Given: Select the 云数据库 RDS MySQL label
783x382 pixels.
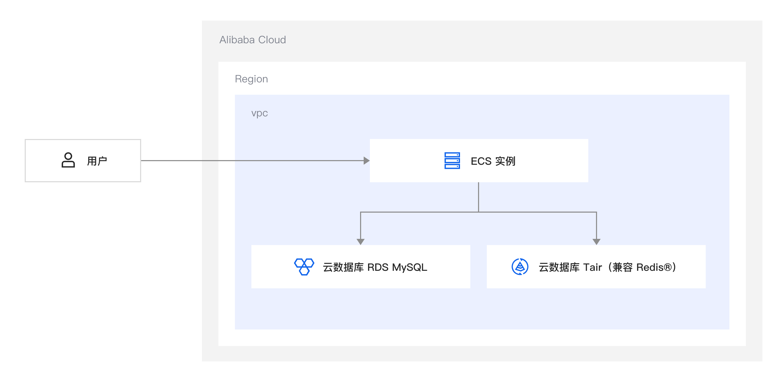Looking at the screenshot, I should [375, 267].
